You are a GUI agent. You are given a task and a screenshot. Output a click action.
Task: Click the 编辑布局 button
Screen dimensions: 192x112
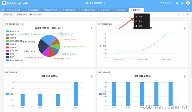click(21, 14)
